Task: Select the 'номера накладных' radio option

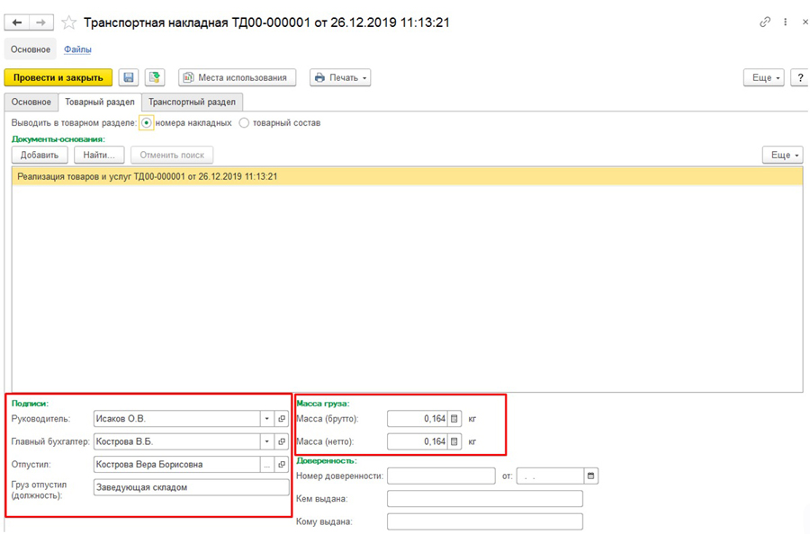Action: coord(147,123)
